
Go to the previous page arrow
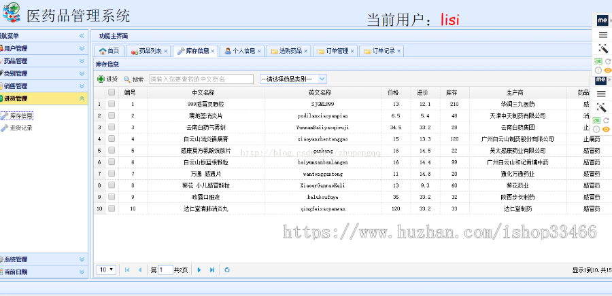[x=139, y=270]
